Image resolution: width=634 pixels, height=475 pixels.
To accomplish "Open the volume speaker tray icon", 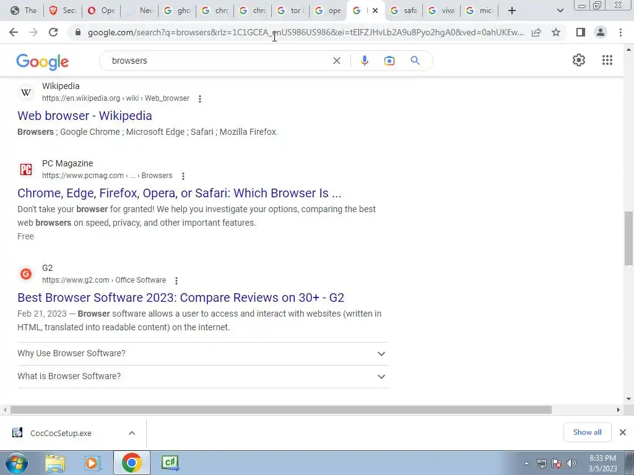I will pos(571,463).
